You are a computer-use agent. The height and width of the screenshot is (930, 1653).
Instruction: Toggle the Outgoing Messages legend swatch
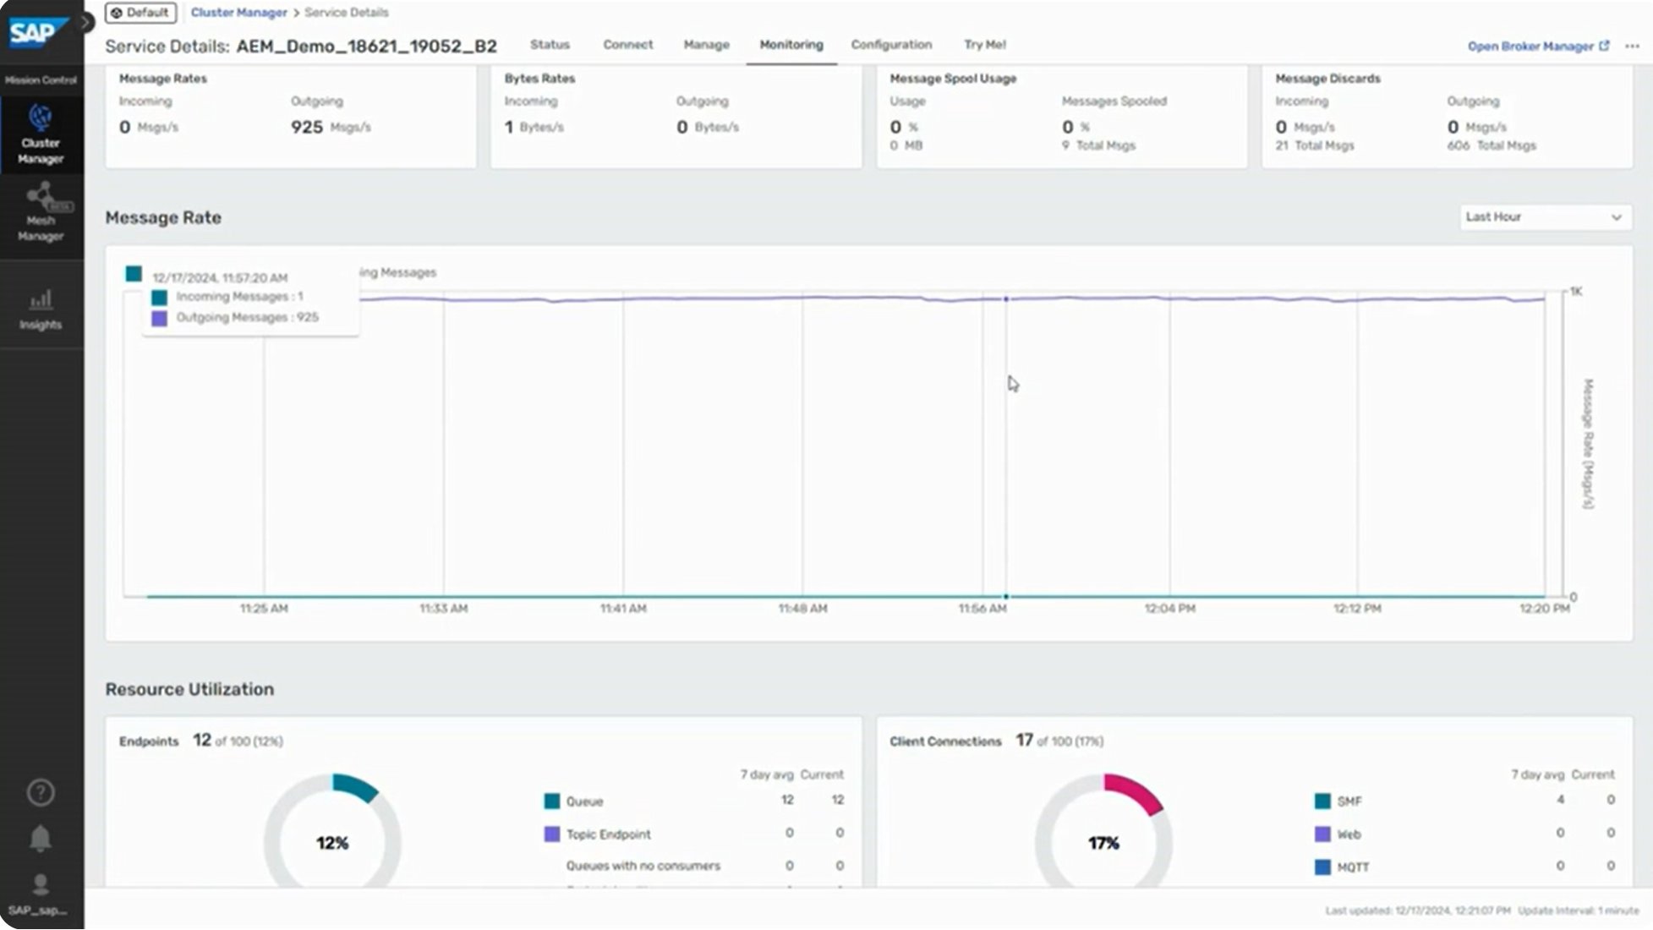(160, 317)
